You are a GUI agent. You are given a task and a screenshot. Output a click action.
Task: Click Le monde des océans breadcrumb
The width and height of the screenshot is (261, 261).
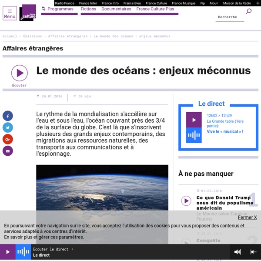pyautogui.click(x=132, y=36)
